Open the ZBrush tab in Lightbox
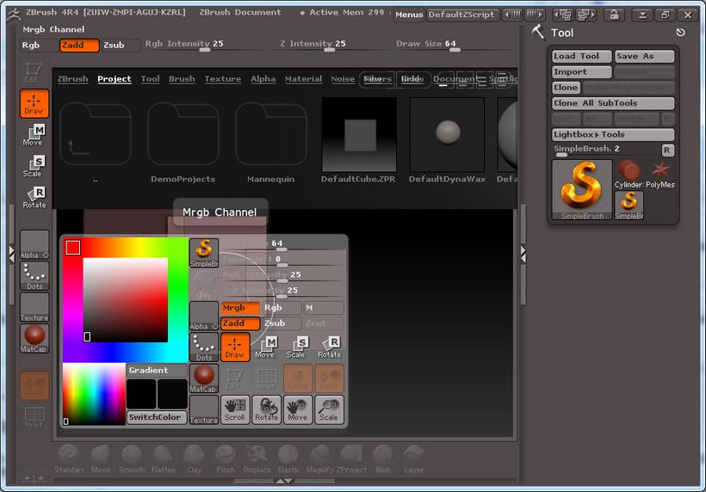The width and height of the screenshot is (706, 492). click(x=73, y=79)
